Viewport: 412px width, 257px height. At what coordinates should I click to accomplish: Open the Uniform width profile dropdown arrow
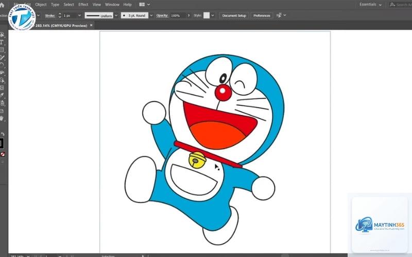pos(116,15)
